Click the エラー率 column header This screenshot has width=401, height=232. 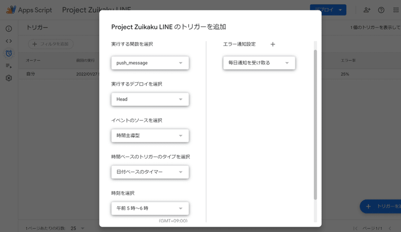348,60
